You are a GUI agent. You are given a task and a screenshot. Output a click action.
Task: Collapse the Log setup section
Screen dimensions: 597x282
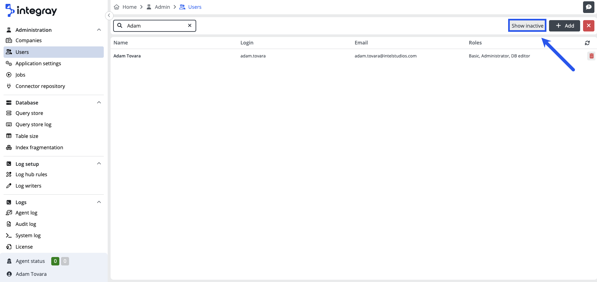(99, 164)
